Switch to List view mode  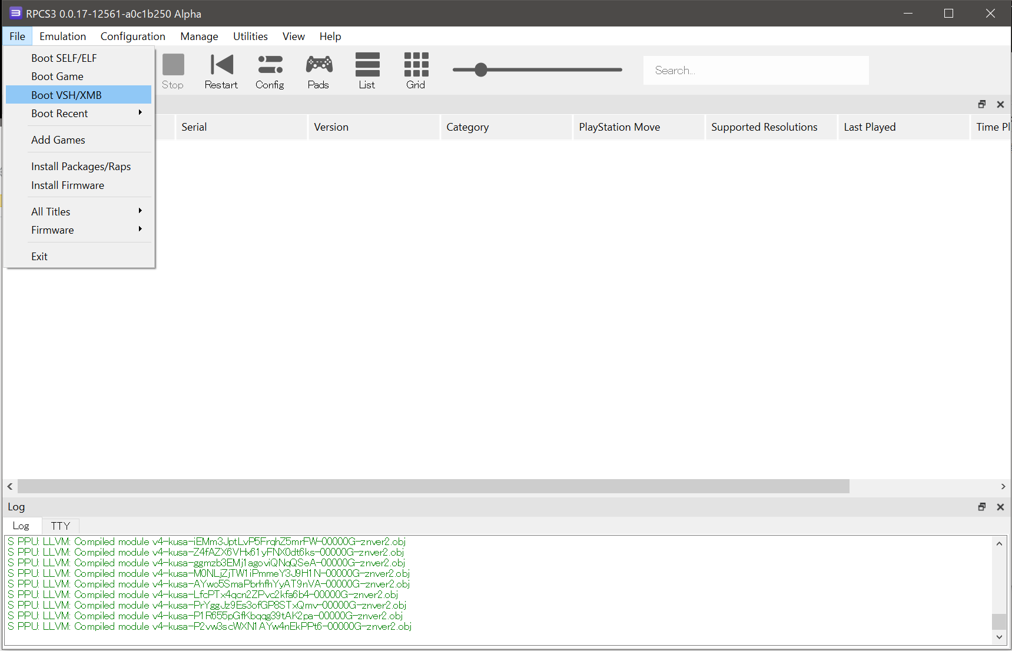[x=367, y=71]
